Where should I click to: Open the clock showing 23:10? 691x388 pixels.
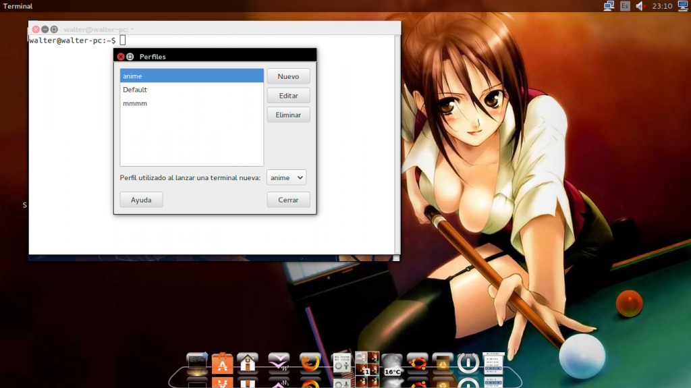click(662, 5)
